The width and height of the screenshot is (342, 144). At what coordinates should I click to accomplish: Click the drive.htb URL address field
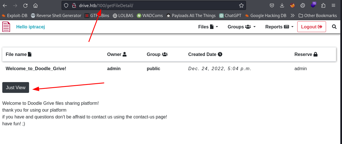(x=157, y=5)
